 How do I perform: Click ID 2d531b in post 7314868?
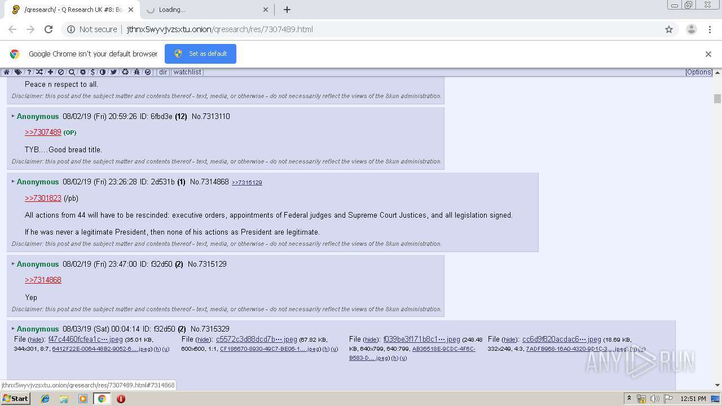164,182
